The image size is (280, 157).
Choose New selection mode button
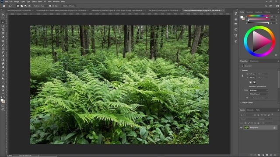[17, 6]
